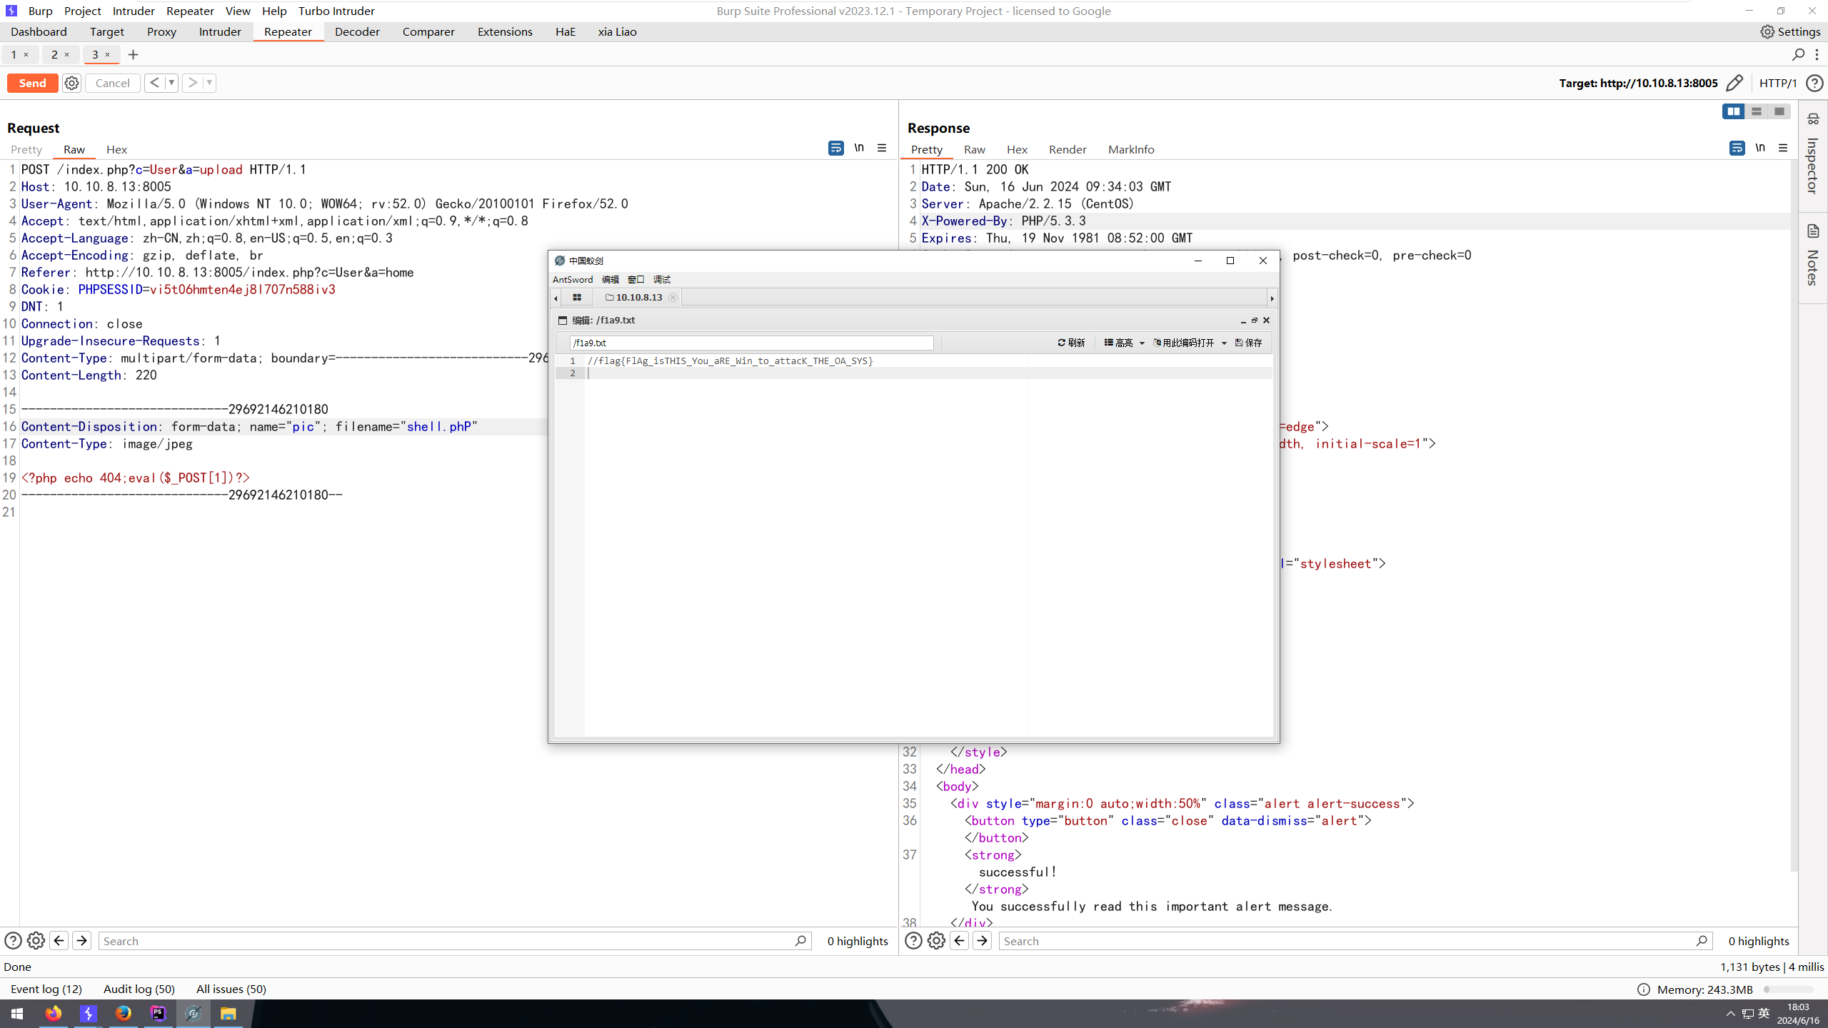Open the AntSword 调试 menu
Viewport: 1828px width, 1028px height.
662,279
